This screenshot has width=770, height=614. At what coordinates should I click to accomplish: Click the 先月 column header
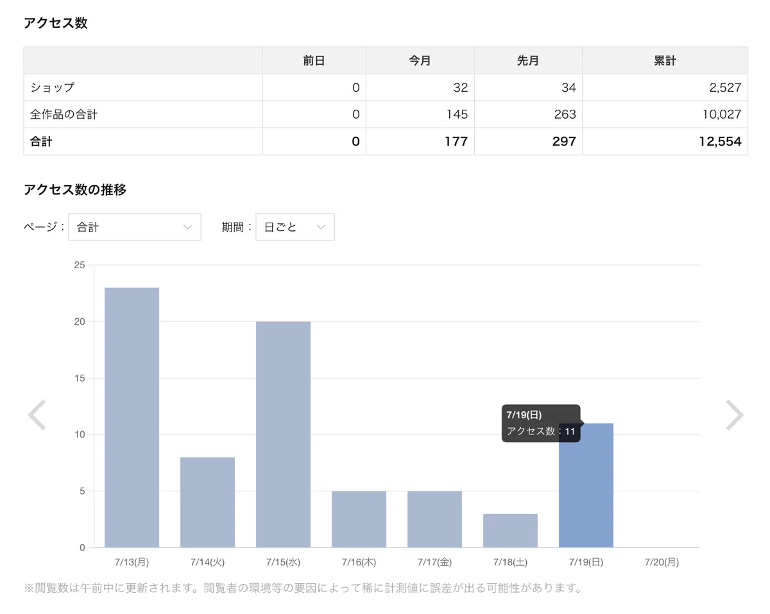coord(528,61)
